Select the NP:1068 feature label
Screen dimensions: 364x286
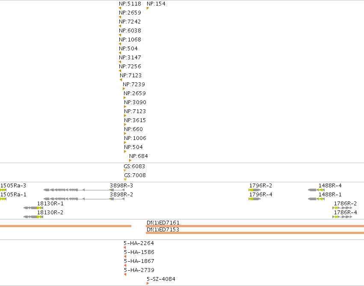coord(130,40)
